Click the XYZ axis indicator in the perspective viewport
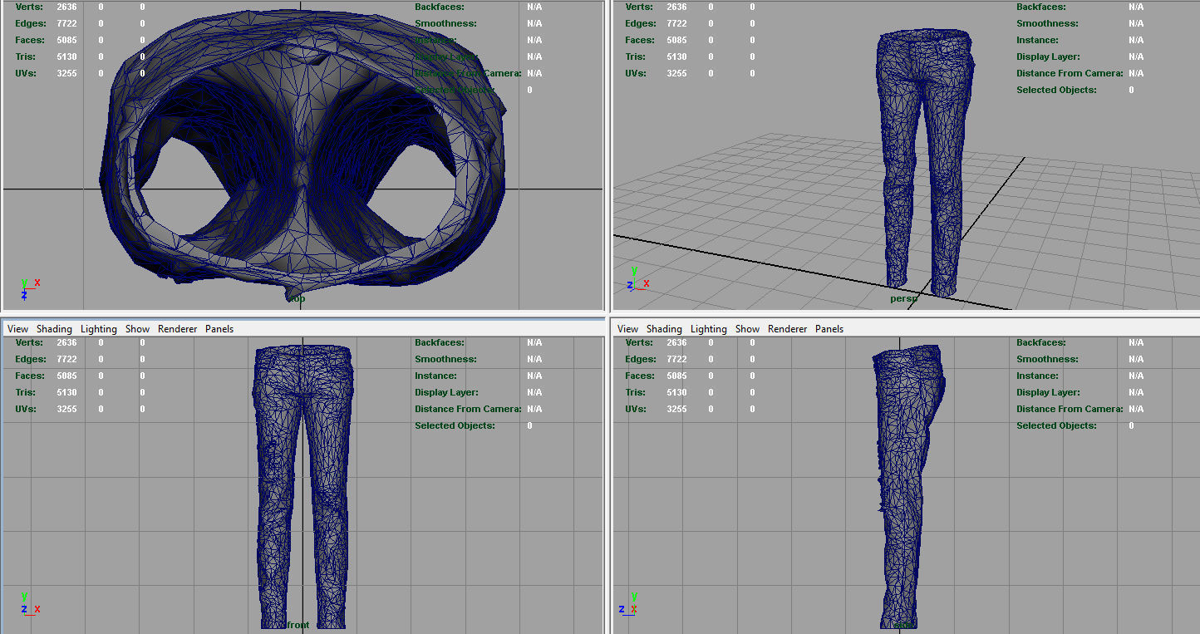The width and height of the screenshot is (1200, 634). (x=638, y=279)
